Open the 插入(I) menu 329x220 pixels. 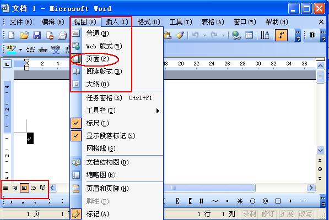click(x=117, y=22)
